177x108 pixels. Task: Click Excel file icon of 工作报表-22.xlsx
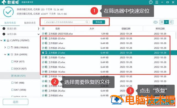(46, 38)
